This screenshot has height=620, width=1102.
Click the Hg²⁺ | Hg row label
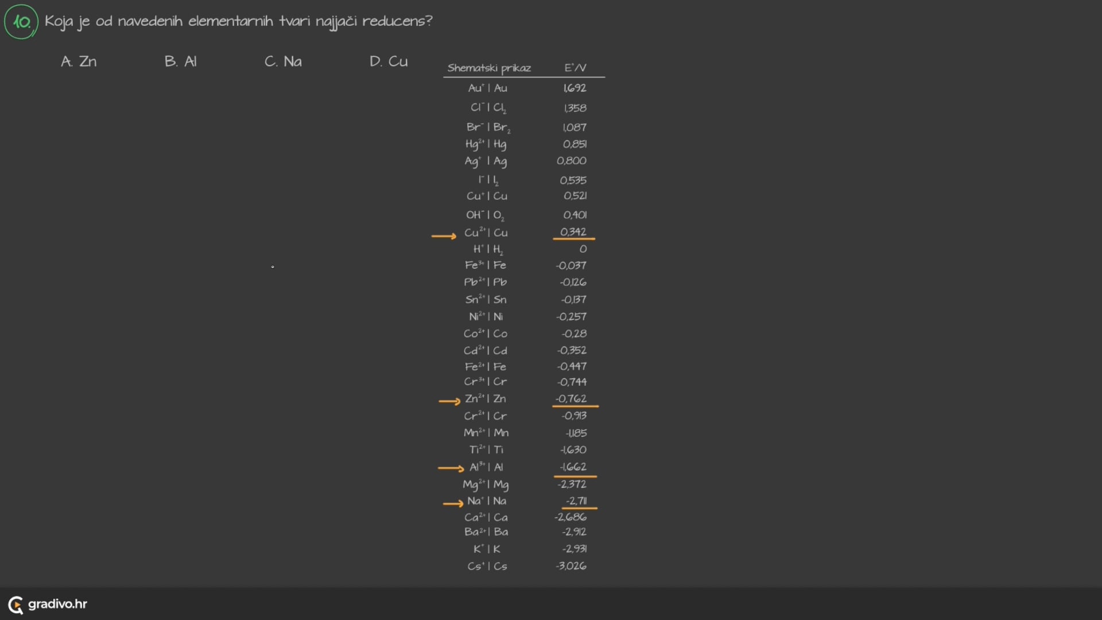[486, 144]
